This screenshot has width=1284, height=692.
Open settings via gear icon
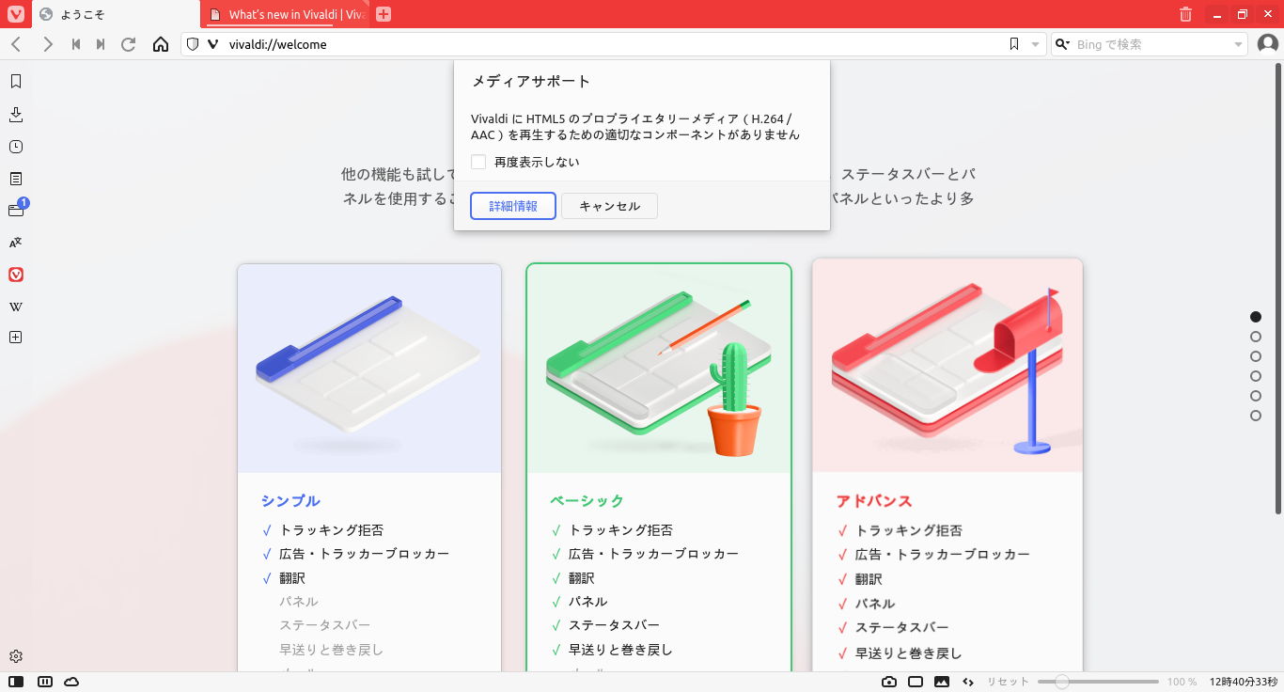click(x=16, y=656)
